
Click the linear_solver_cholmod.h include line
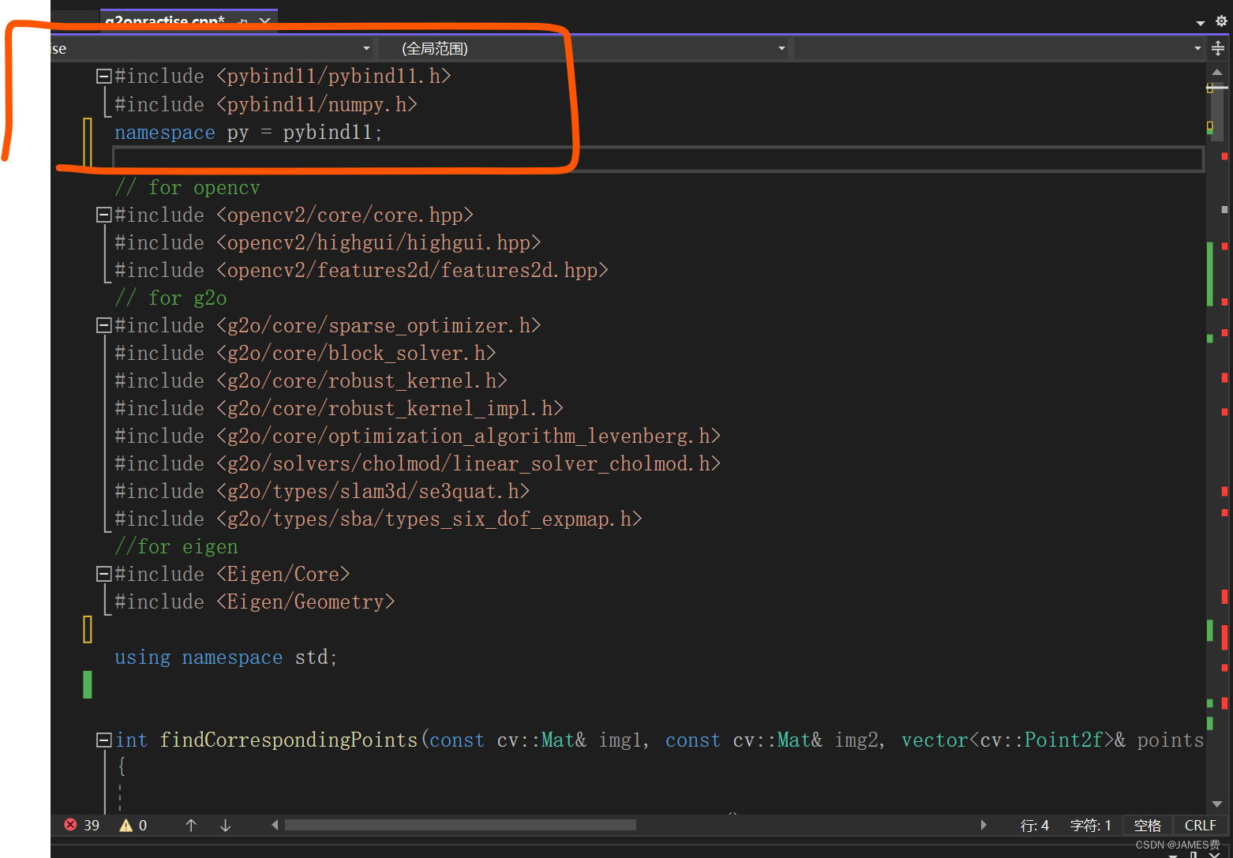pyautogui.click(x=418, y=463)
